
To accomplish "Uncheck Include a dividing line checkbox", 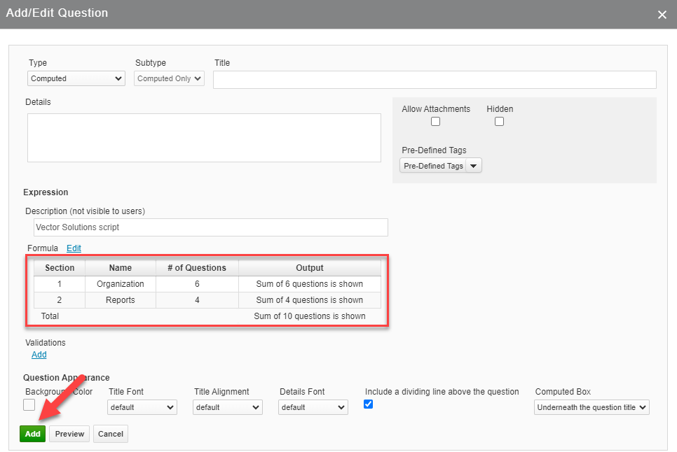I will click(x=369, y=404).
